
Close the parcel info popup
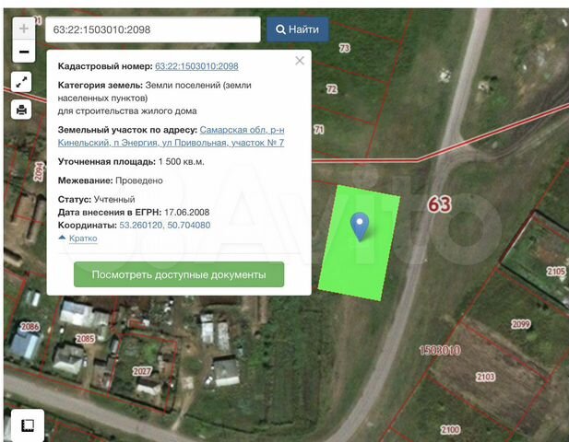coord(299,61)
